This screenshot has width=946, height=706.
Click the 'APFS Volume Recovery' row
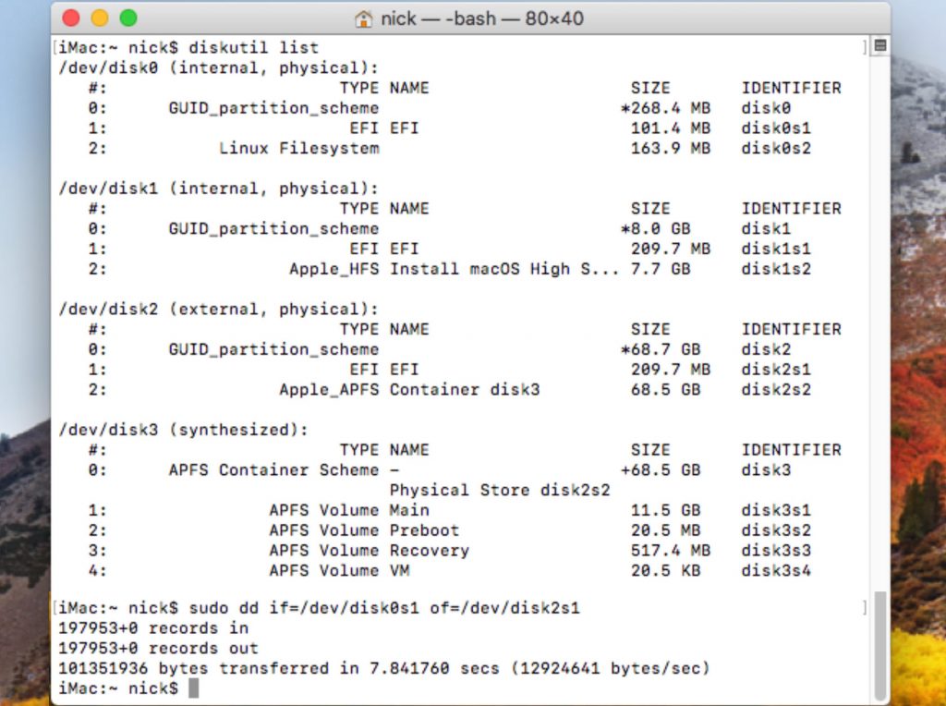[x=369, y=551]
